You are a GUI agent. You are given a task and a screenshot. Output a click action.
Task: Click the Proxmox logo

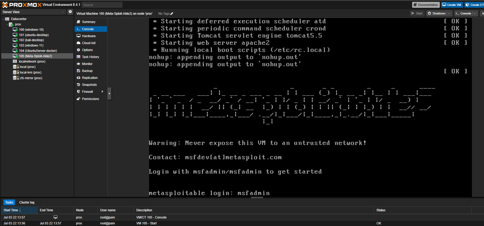click(x=21, y=5)
